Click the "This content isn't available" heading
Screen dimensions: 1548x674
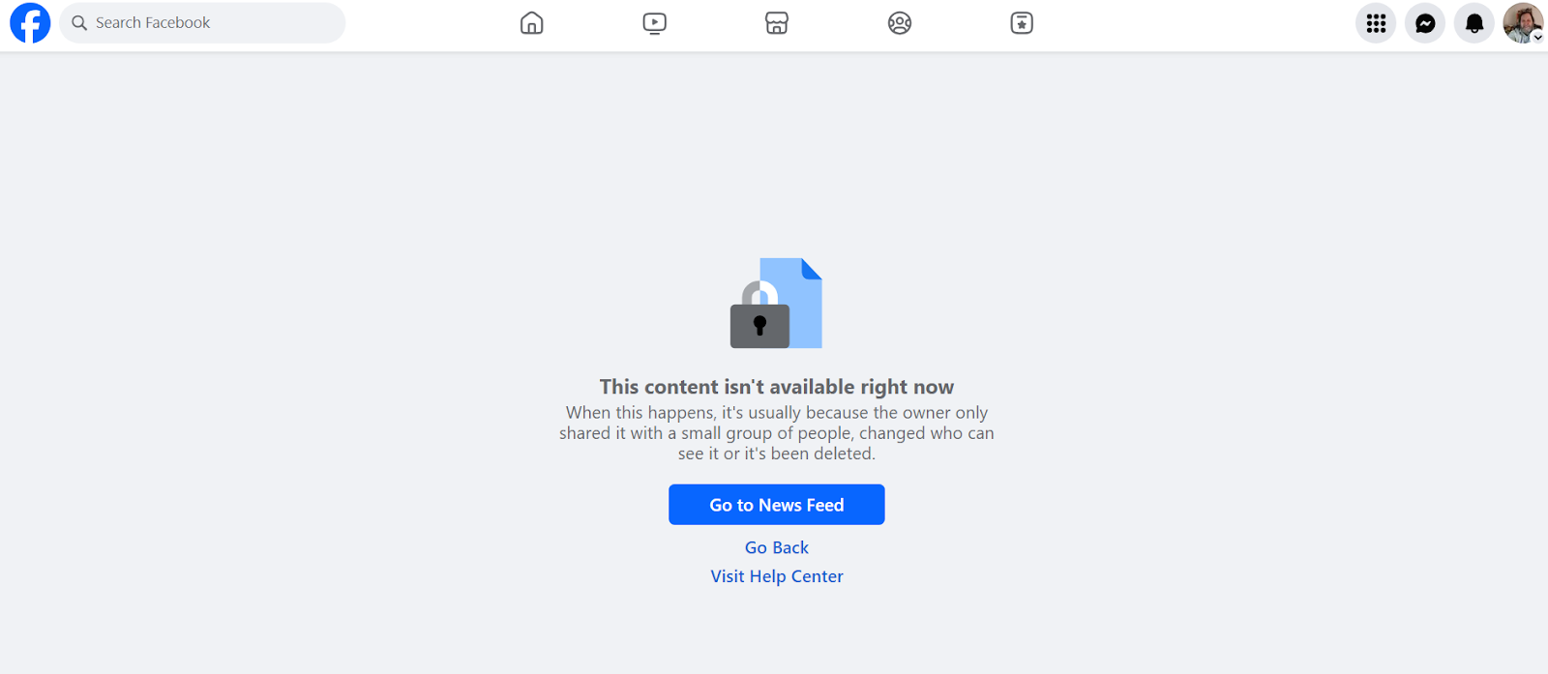tap(777, 387)
